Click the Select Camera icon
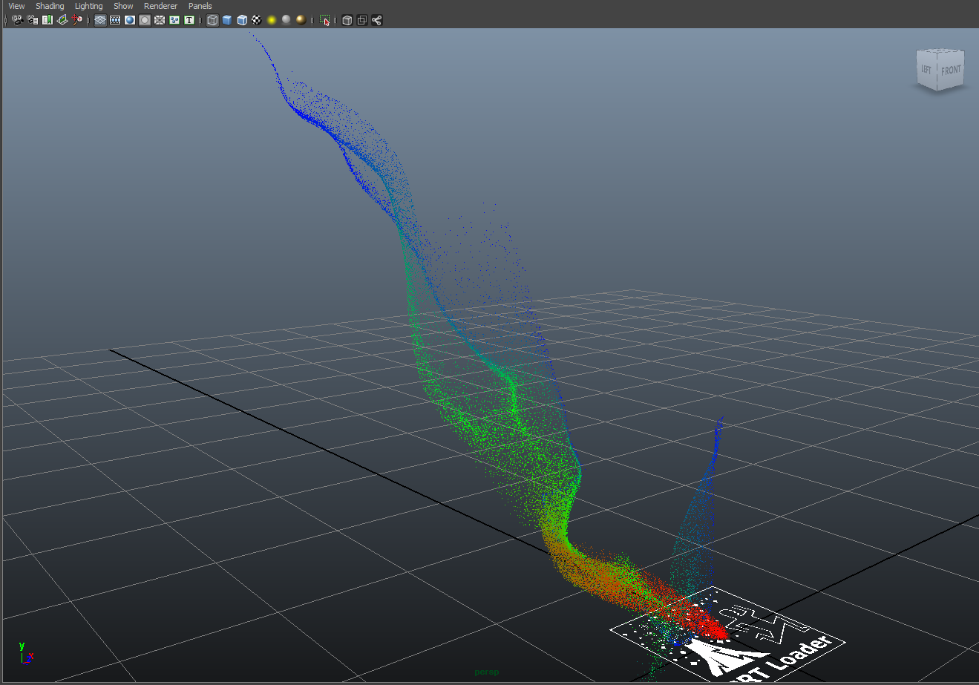The image size is (979, 685). pyautogui.click(x=17, y=20)
